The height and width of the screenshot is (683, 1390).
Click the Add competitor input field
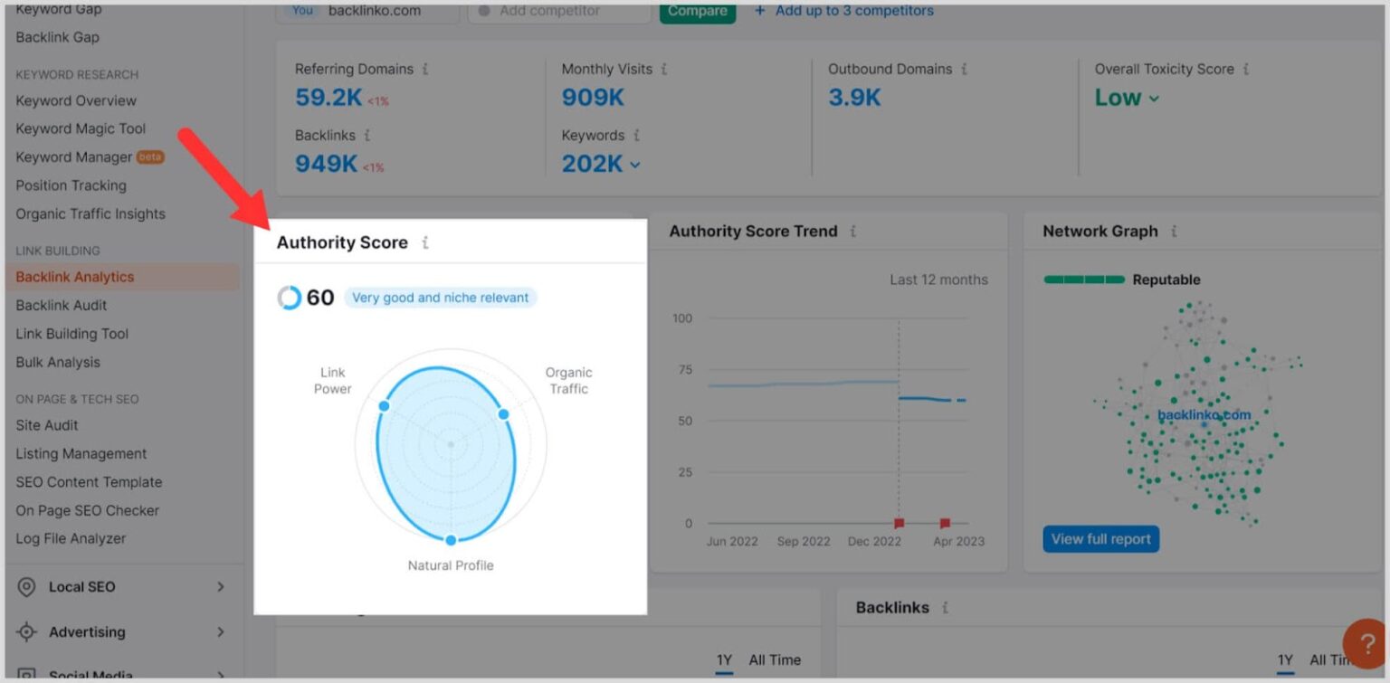click(x=557, y=11)
